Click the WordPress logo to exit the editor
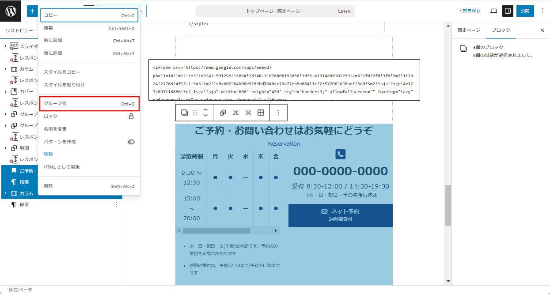550x294 pixels. (x=11, y=11)
